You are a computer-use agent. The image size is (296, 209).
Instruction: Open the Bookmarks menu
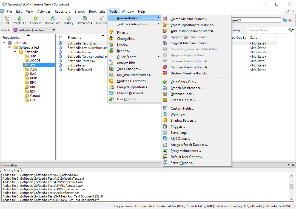tap(97, 12)
